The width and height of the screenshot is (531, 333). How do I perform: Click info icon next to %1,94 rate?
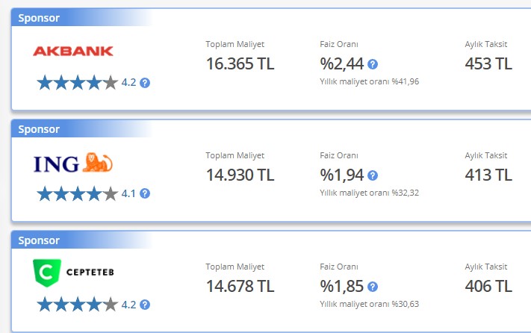[373, 175]
